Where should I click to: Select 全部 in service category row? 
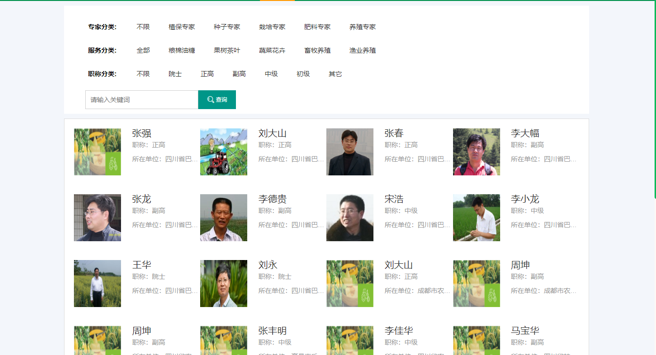(x=143, y=50)
